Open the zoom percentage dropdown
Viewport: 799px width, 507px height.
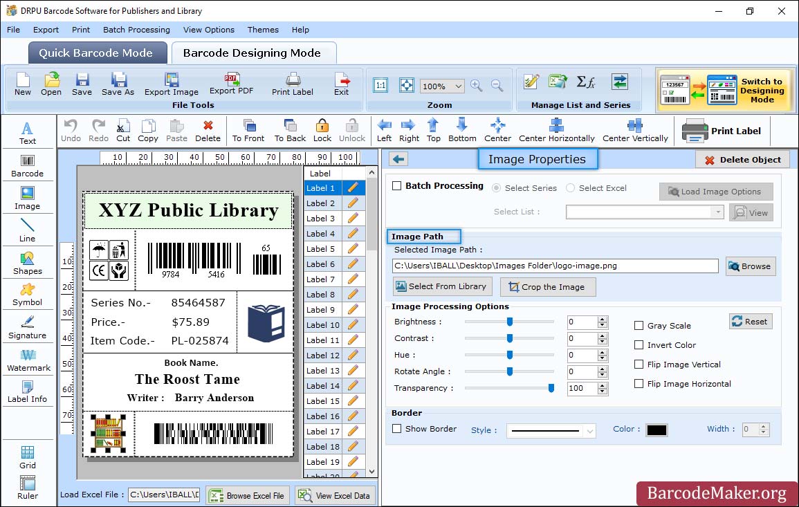pyautogui.click(x=458, y=86)
